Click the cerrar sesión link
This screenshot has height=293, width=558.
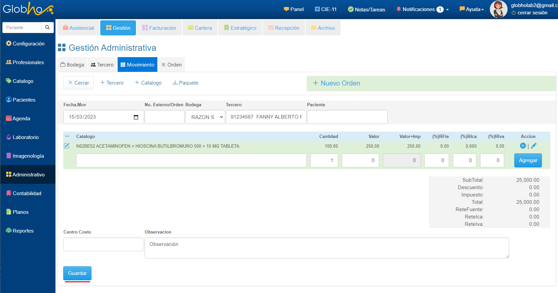pos(532,13)
